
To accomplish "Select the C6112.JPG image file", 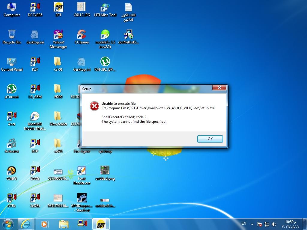I will click(x=82, y=10).
